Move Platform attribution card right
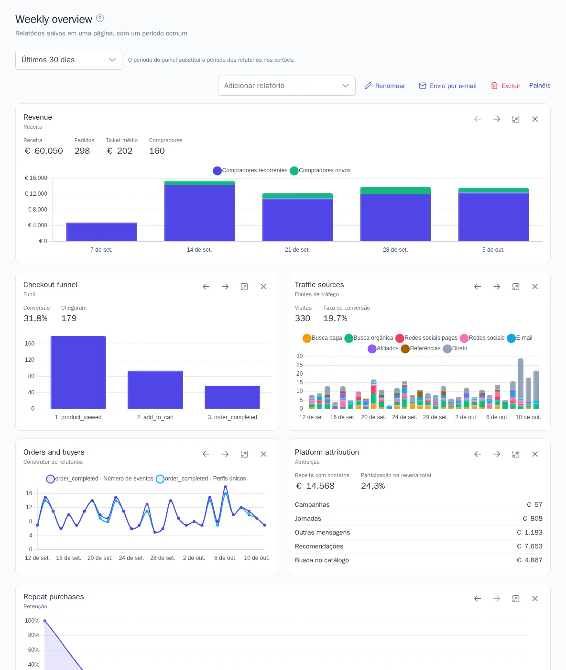The height and width of the screenshot is (670, 566). point(497,454)
